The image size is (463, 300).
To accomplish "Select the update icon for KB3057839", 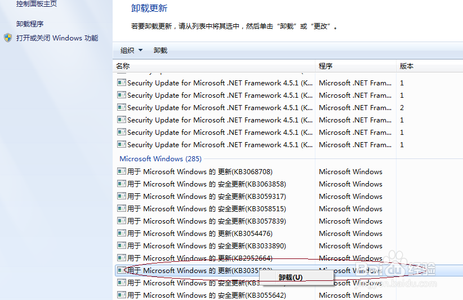I will click(x=122, y=221).
